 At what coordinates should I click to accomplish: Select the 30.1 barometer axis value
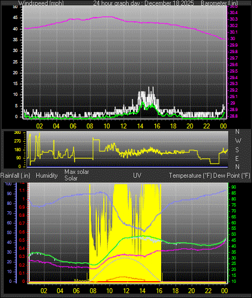(234, 32)
